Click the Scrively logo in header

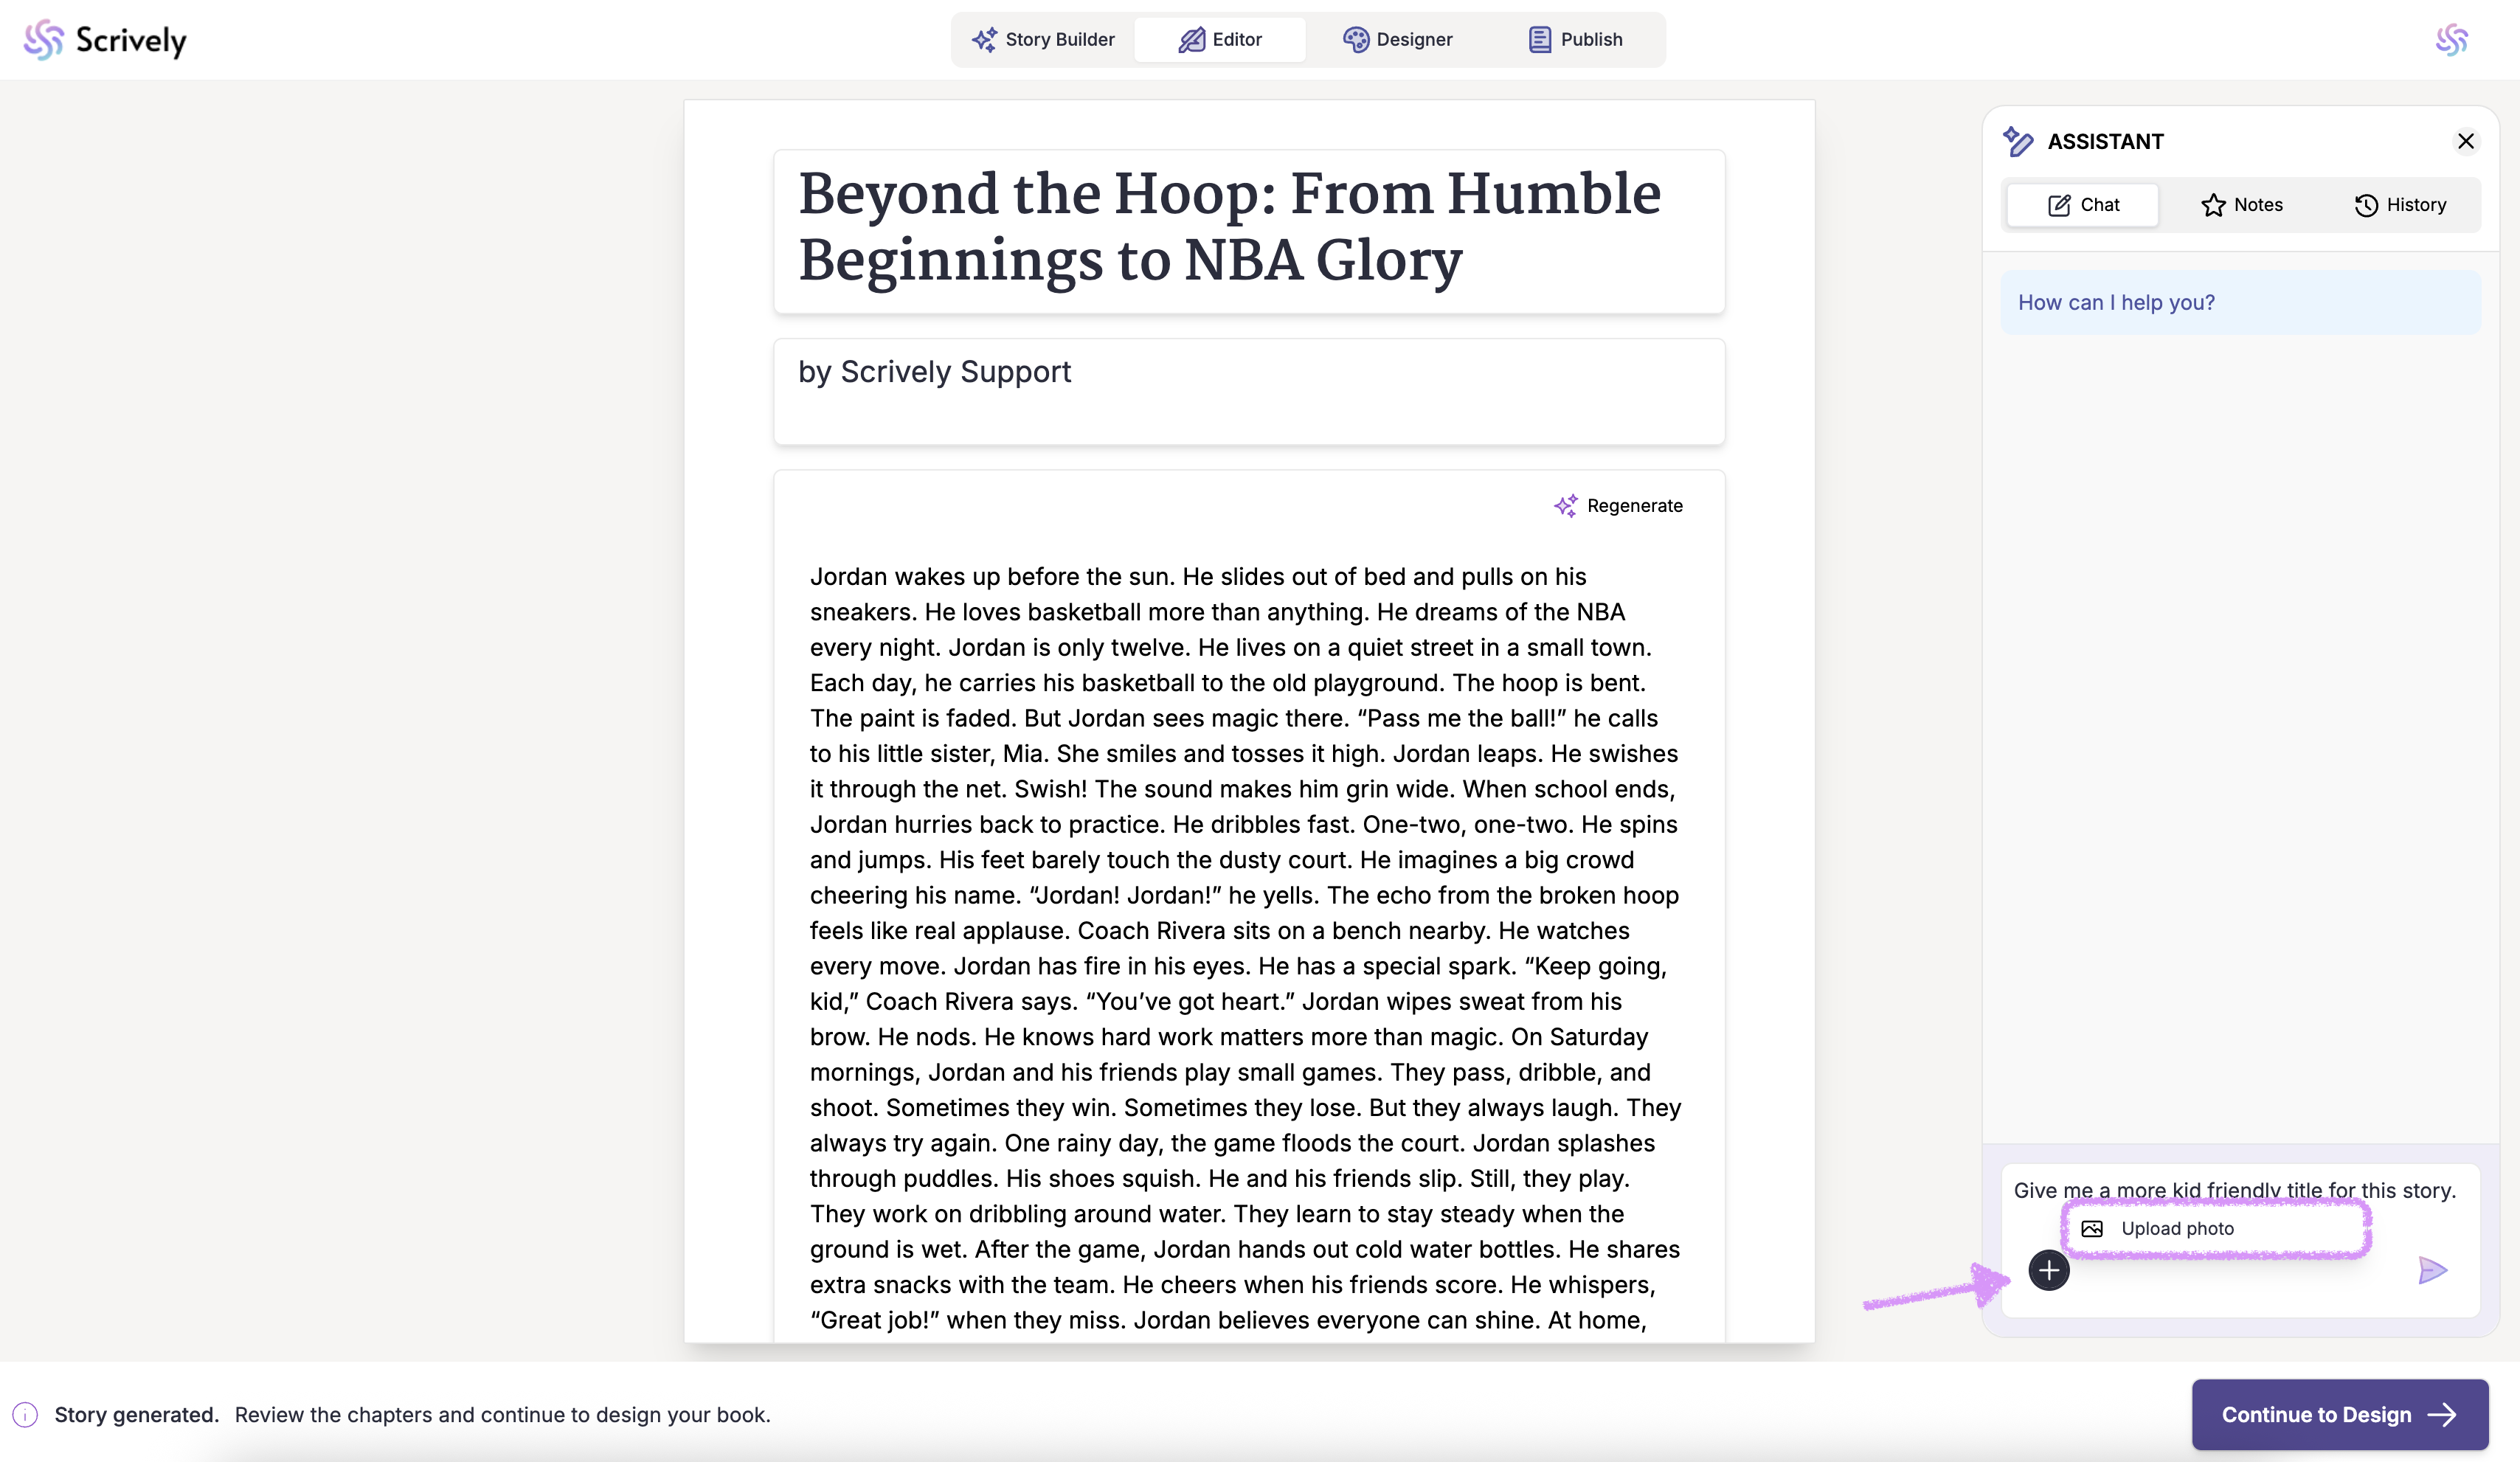point(105,40)
